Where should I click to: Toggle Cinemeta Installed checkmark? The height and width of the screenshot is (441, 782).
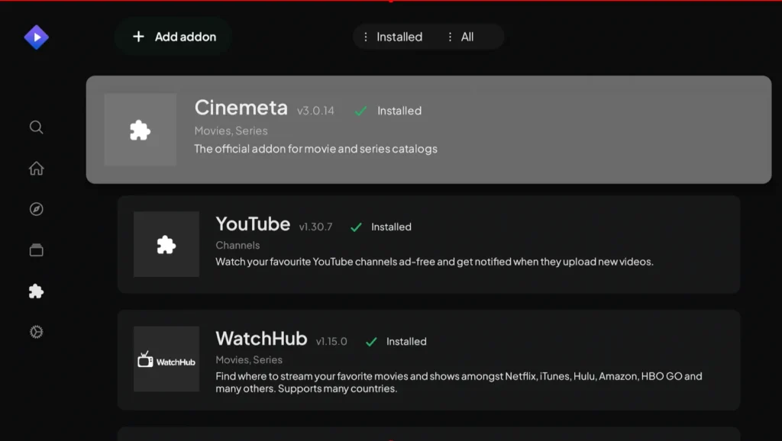[361, 111]
